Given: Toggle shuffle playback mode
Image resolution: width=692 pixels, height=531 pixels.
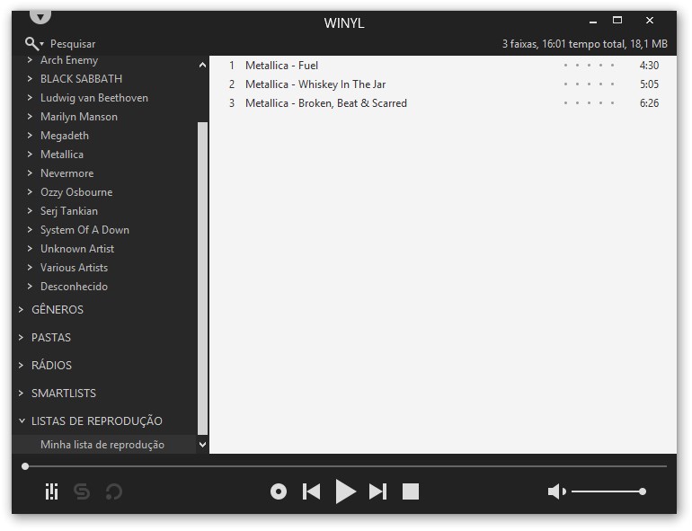Looking at the screenshot, I should point(82,491).
